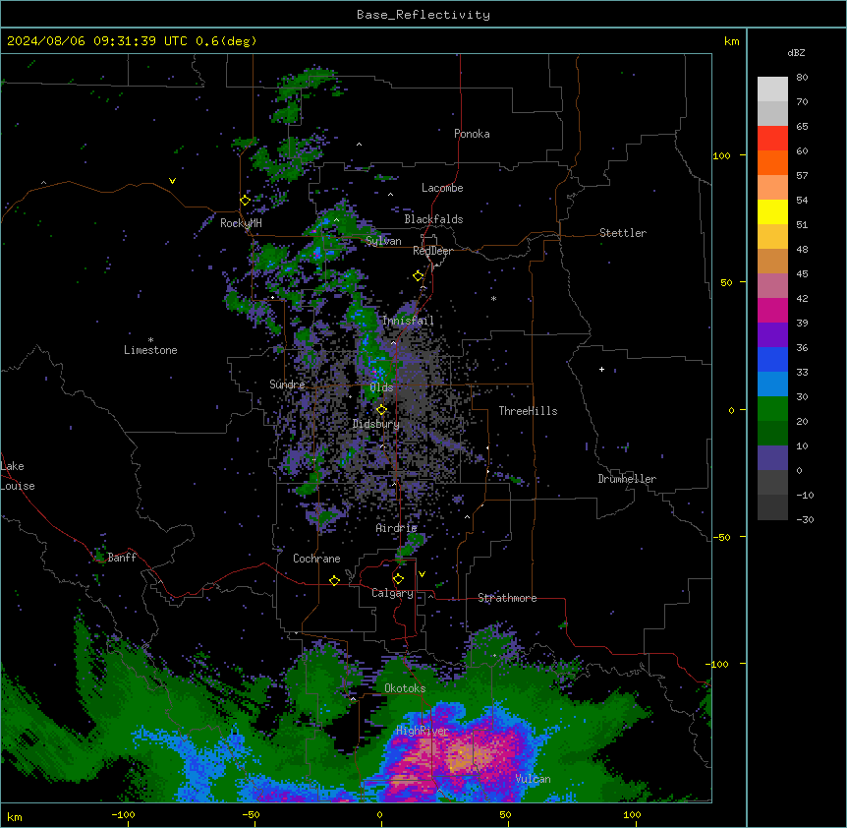Click the Olds city label
Image resolution: width=847 pixels, height=828 pixels.
tap(381, 387)
